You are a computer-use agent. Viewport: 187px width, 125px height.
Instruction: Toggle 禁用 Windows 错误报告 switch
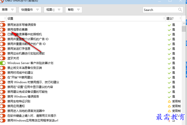[x=3, y=97]
